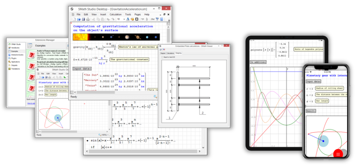The width and height of the screenshot is (356, 166).
Task: Click magnifier zoom icon in GravitationAcceleration status bar
Action: 155,97
